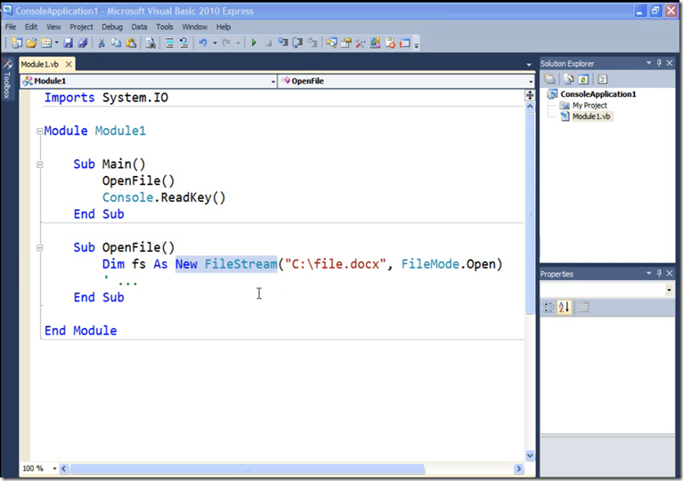Toggle auto-hide pin on Properties panel
This screenshot has width=683, height=481.
pyautogui.click(x=659, y=274)
